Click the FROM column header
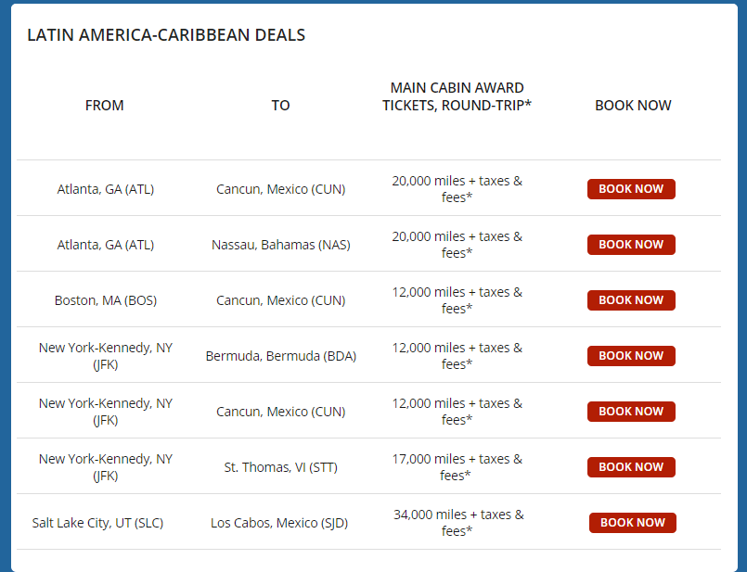The image size is (747, 572). point(105,106)
